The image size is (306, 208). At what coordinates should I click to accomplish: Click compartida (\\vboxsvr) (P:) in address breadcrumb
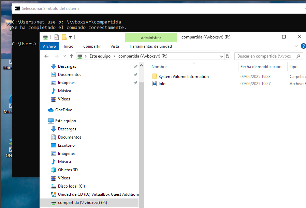pyautogui.click(x=143, y=56)
